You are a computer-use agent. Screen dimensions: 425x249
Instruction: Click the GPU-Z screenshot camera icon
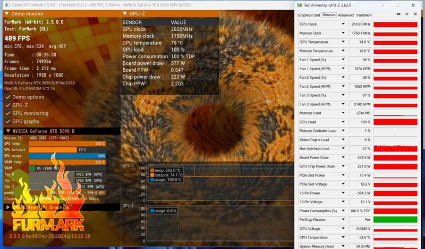tap(399, 15)
